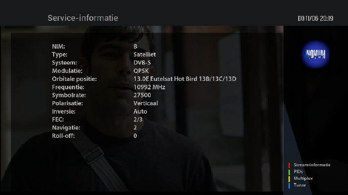Click the red Stream-informatie color key
348x195 pixels.
coord(289,165)
